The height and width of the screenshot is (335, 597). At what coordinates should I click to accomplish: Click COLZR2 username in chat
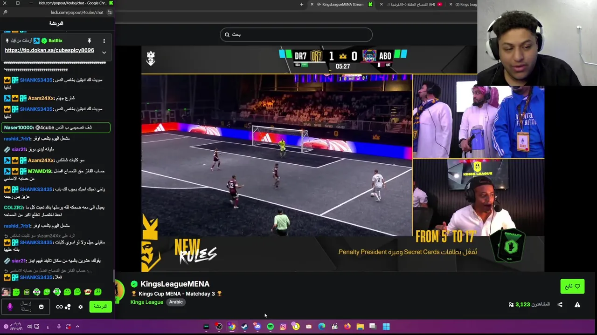coord(13,208)
